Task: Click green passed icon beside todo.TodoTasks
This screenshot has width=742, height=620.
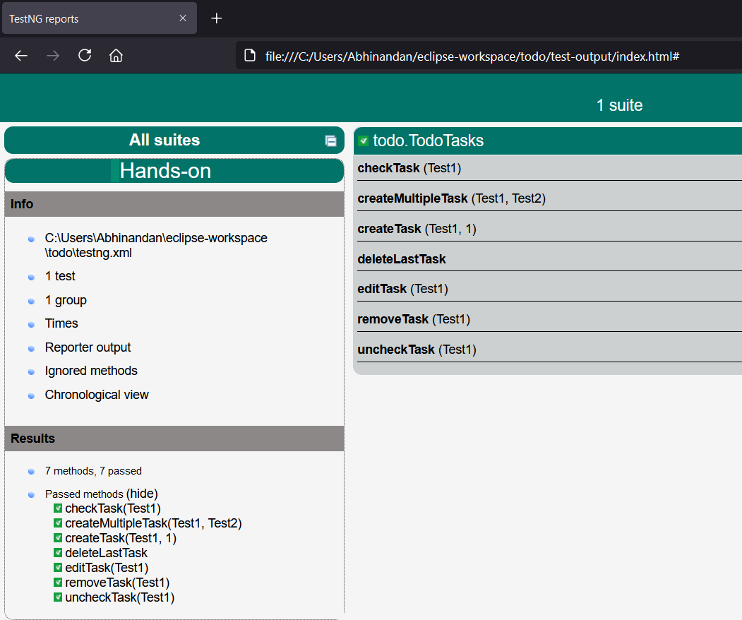Action: (364, 141)
